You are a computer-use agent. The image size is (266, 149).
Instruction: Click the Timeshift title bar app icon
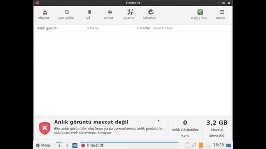click(x=37, y=3)
